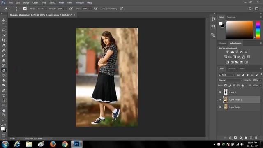
Task: Select the Quick Selection tool
Action: tap(4, 35)
